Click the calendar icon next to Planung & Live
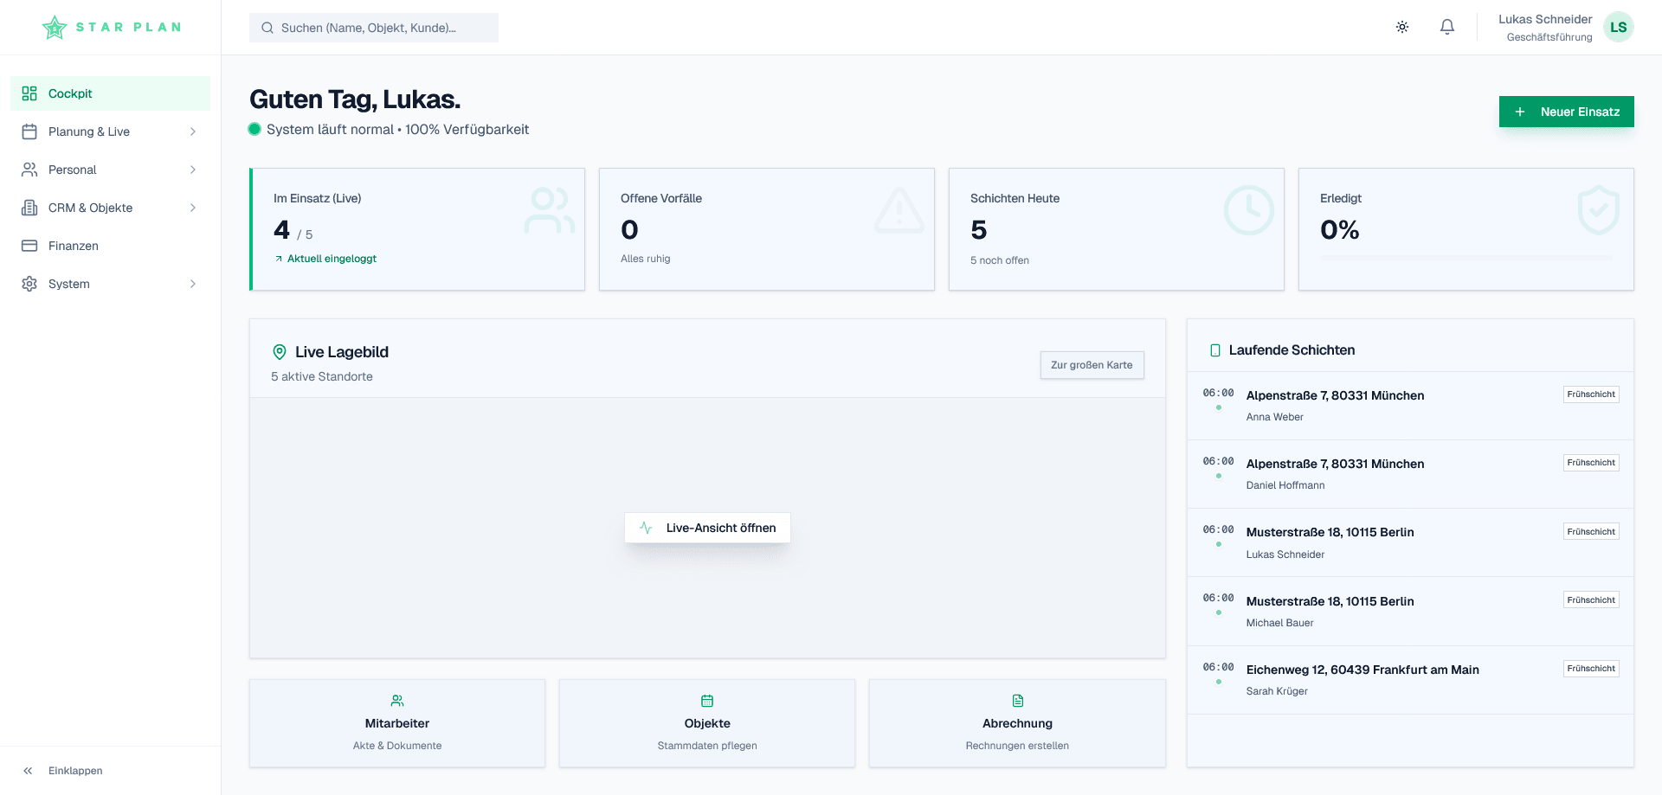The height and width of the screenshot is (795, 1662). click(30, 131)
